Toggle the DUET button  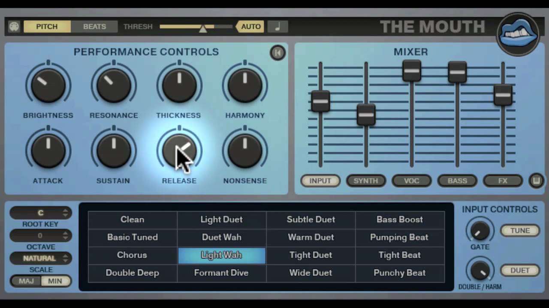pos(520,270)
